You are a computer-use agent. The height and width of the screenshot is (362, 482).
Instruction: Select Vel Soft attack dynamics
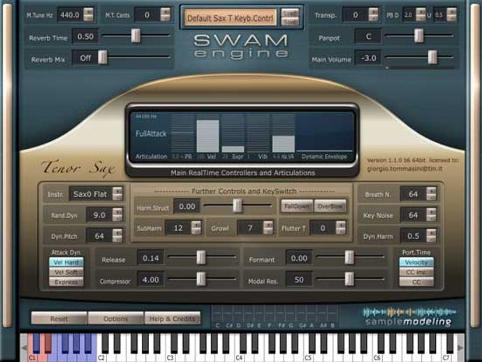tap(66, 272)
